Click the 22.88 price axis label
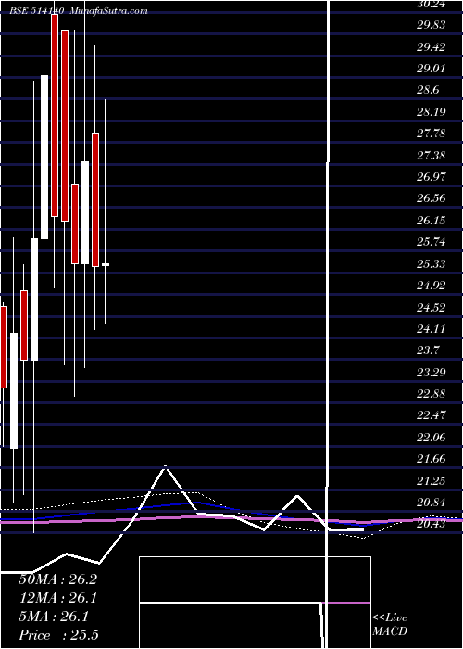This screenshot has height=649, width=463. [431, 394]
